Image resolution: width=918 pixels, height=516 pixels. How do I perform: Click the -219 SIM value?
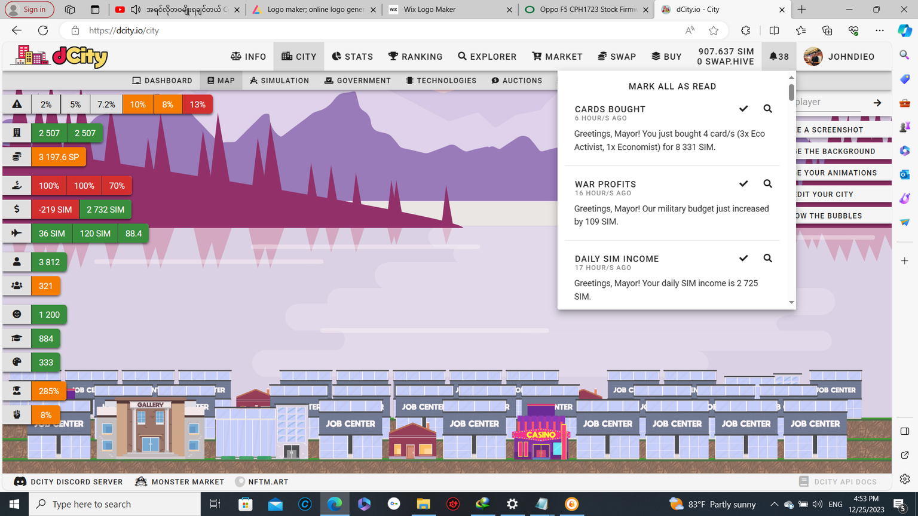(55, 210)
